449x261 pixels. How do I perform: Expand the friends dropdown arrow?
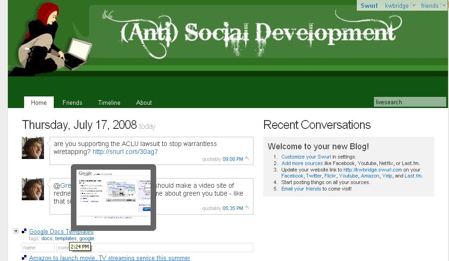point(443,6)
